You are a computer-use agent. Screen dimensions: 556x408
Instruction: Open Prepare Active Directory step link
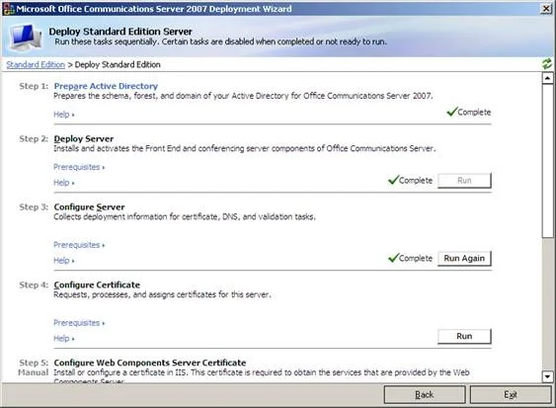coord(106,86)
